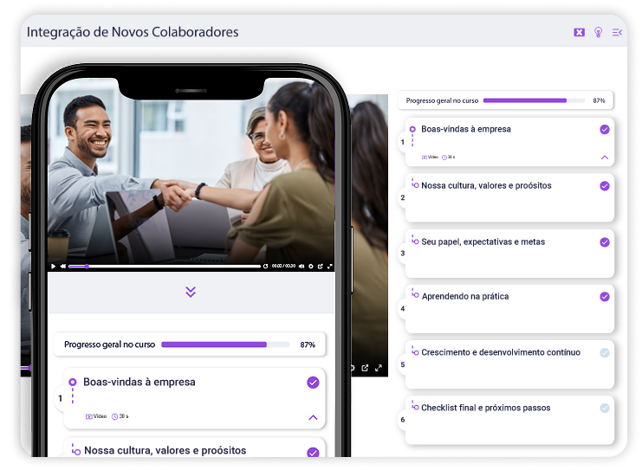
Task: Click the number 2 badge in the sidebar
Action: [x=403, y=198]
